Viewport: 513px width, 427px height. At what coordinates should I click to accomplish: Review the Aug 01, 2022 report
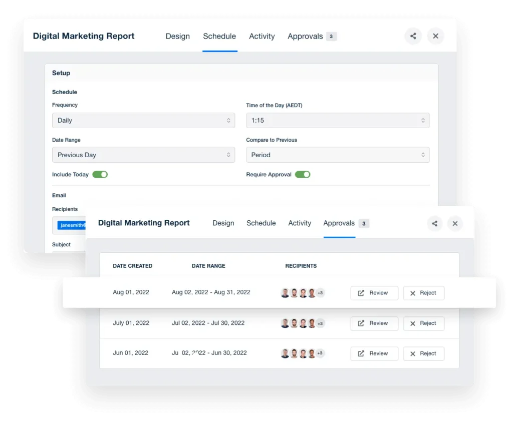[x=374, y=293]
